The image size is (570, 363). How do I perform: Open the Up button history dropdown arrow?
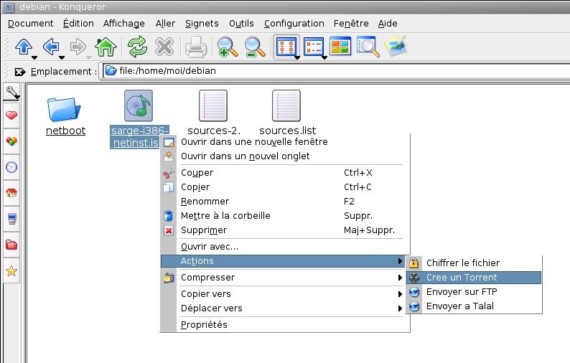pyautogui.click(x=34, y=58)
